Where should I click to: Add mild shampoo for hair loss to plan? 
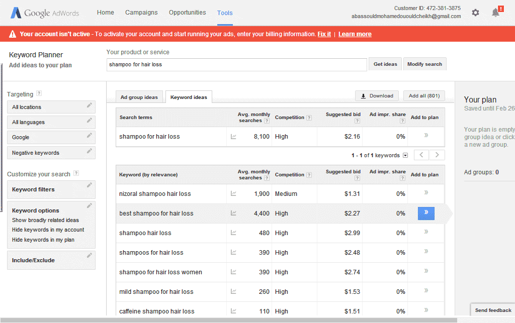[x=426, y=290]
